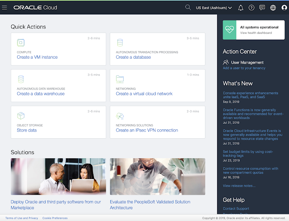
Task: Open View release notes link
Action: pyautogui.click(x=239, y=186)
